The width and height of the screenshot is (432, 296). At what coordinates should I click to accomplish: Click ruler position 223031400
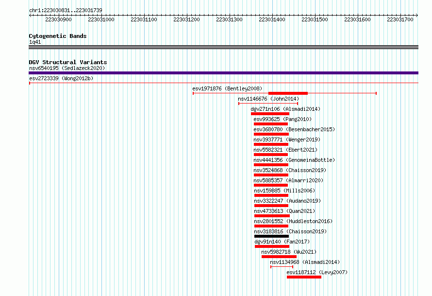coord(272,19)
